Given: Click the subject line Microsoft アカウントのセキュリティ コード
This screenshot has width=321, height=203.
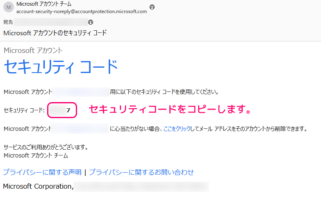Looking at the screenshot, I should [x=55, y=33].
